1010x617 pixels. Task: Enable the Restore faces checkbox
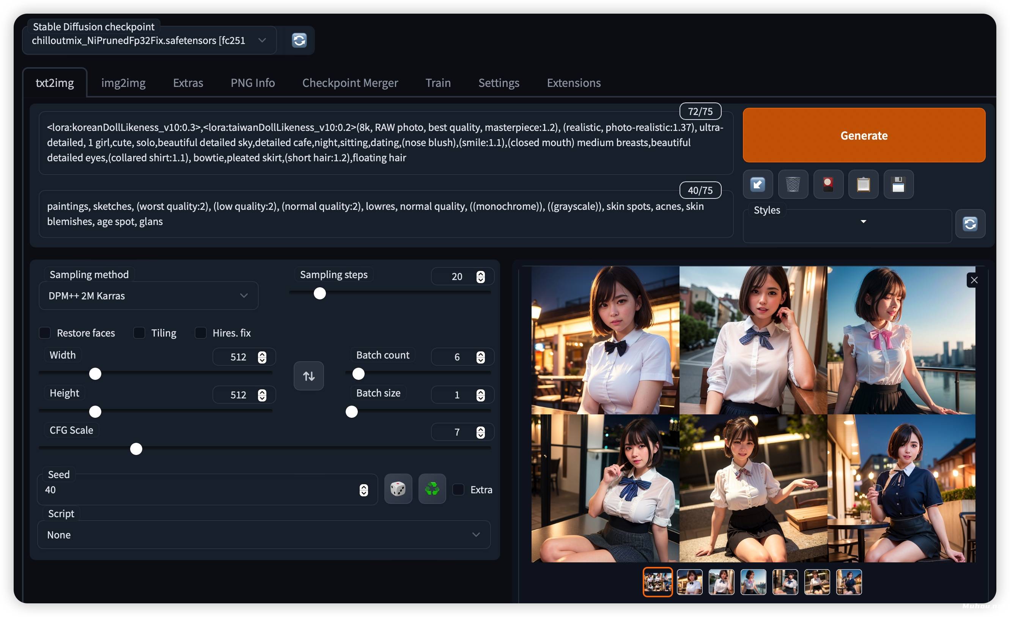46,333
